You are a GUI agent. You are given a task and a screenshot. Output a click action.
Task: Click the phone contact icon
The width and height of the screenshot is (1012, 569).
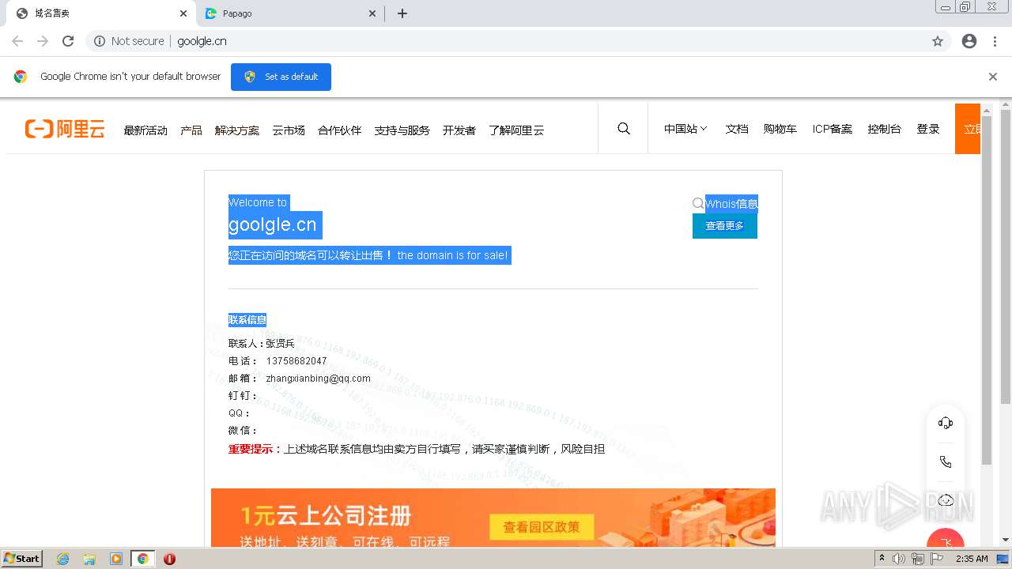pyautogui.click(x=946, y=462)
